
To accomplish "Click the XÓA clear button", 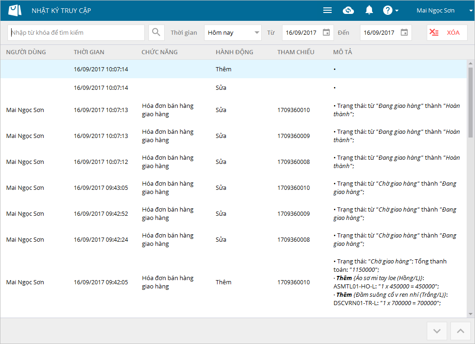I will point(447,32).
